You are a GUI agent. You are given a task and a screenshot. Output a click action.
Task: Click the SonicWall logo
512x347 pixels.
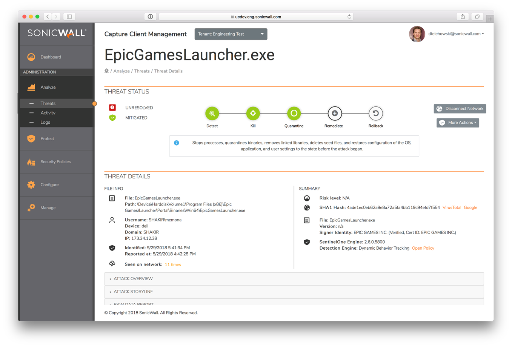pos(57,33)
